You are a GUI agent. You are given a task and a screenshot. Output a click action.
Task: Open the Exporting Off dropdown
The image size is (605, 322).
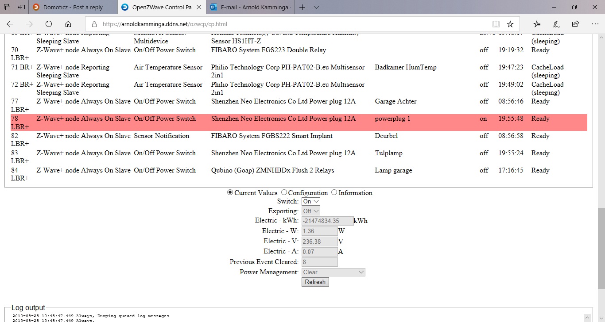[x=310, y=211]
